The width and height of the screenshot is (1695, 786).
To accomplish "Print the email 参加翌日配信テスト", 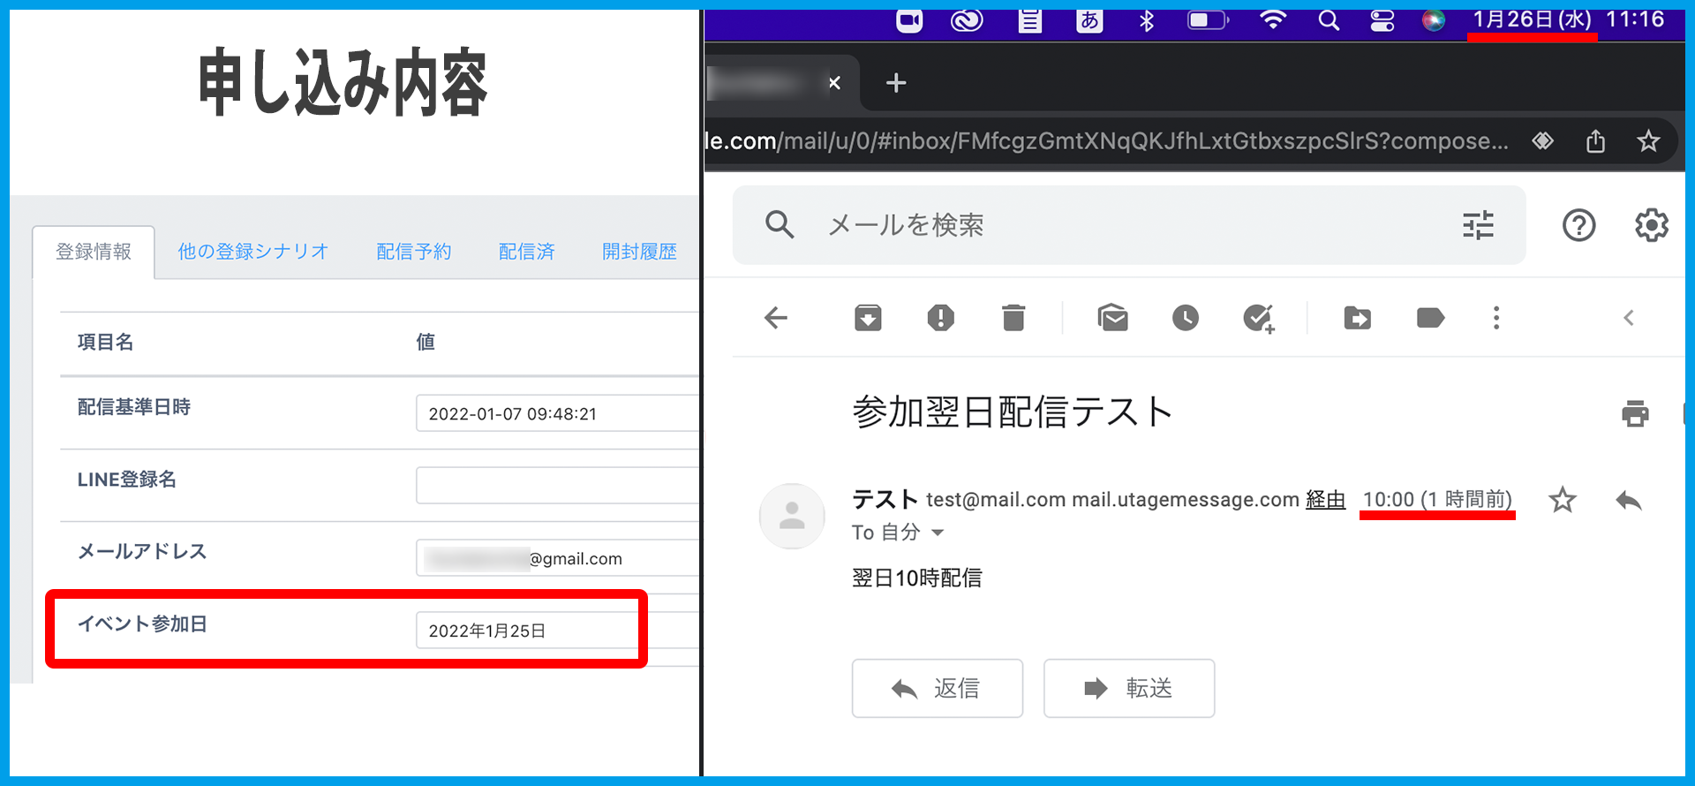I will click(x=1635, y=413).
